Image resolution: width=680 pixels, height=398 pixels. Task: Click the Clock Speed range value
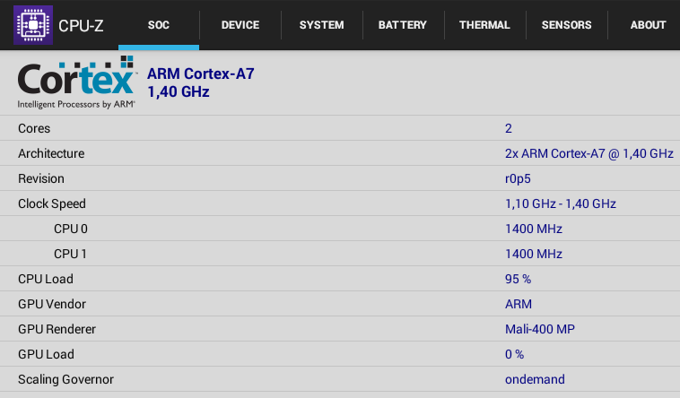click(x=560, y=203)
